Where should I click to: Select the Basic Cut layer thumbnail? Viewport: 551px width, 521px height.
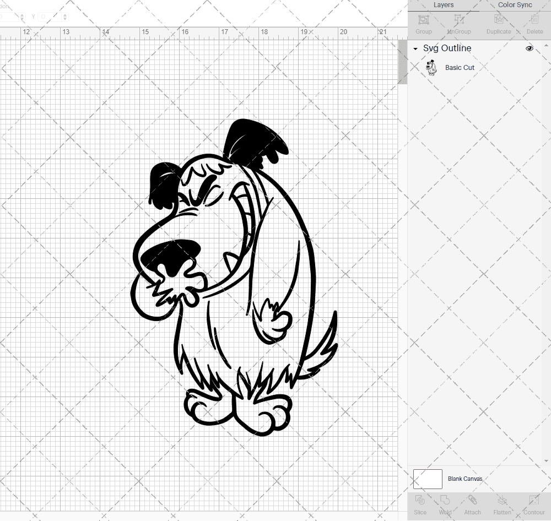(431, 67)
